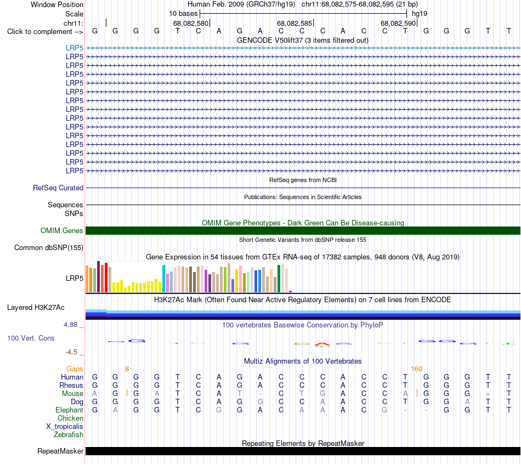
Task: Click the '=' symbol in the Mouse row
Action: click(x=488, y=394)
